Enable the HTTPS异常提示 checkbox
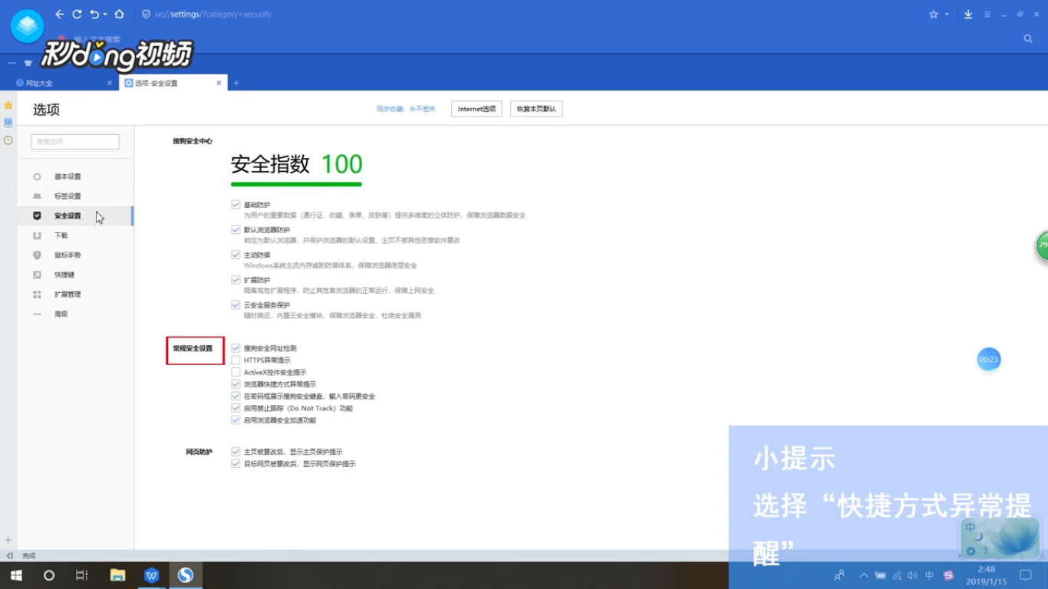This screenshot has width=1048, height=589. tap(236, 360)
